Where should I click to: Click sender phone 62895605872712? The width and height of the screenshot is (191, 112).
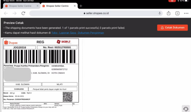(x=59, y=69)
